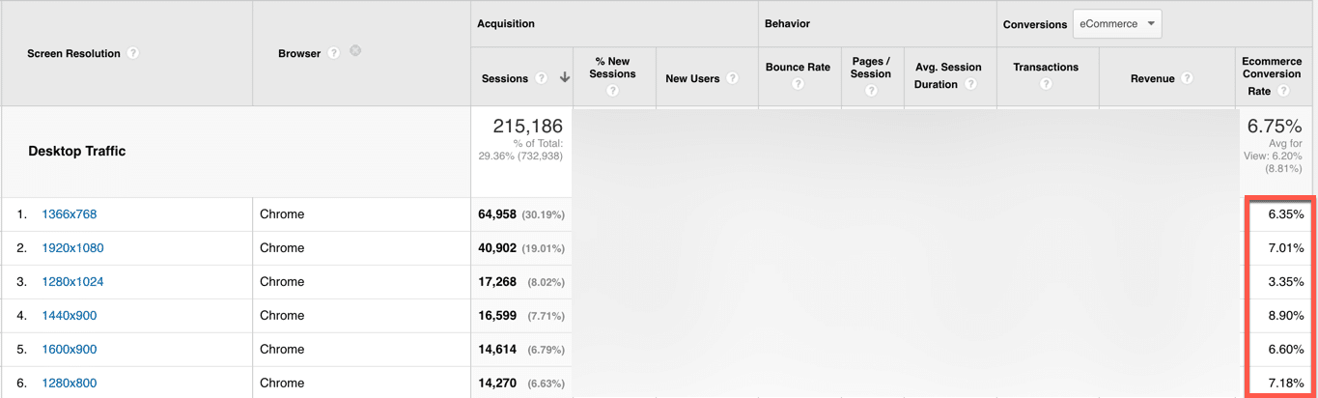Open the 1920x1080 resolution link
The width and height of the screenshot is (1318, 398).
72,248
